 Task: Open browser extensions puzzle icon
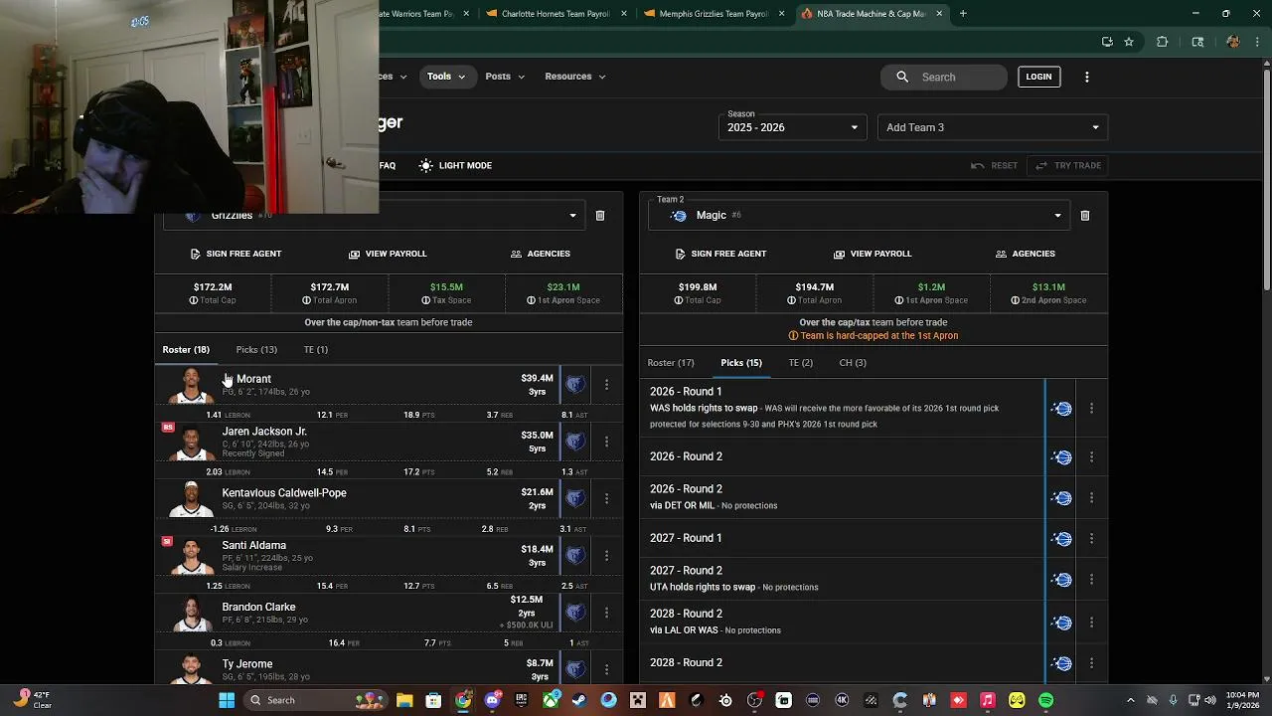pos(1163,42)
